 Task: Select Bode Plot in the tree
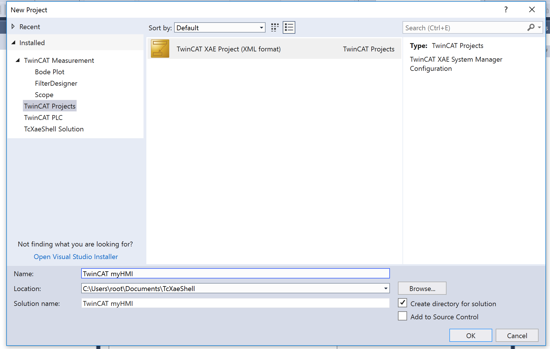50,72
